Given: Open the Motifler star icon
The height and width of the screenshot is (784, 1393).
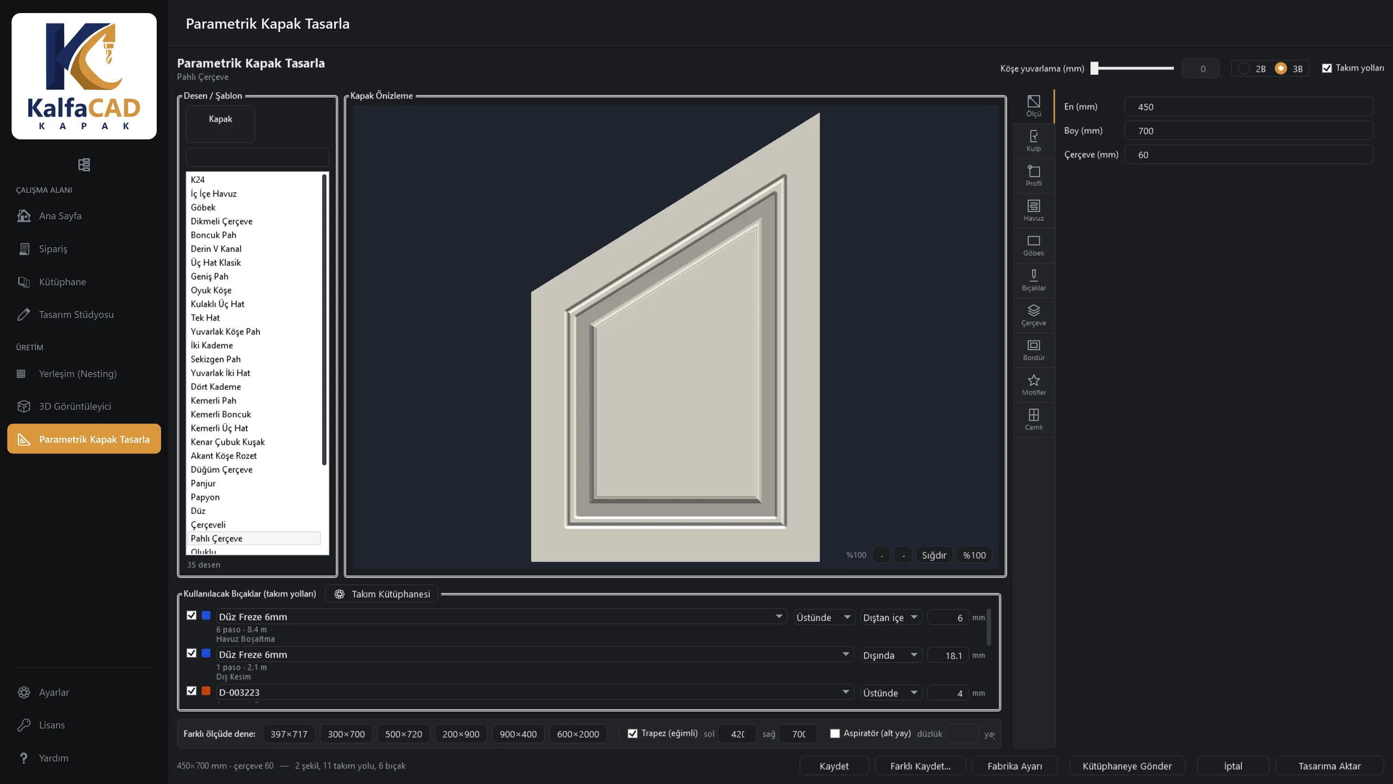Looking at the screenshot, I should tap(1033, 385).
